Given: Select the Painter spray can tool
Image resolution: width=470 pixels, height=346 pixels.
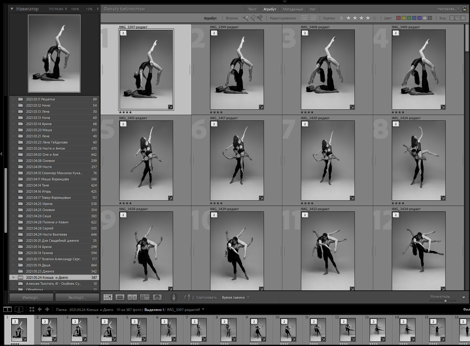Looking at the screenshot, I should point(174,297).
